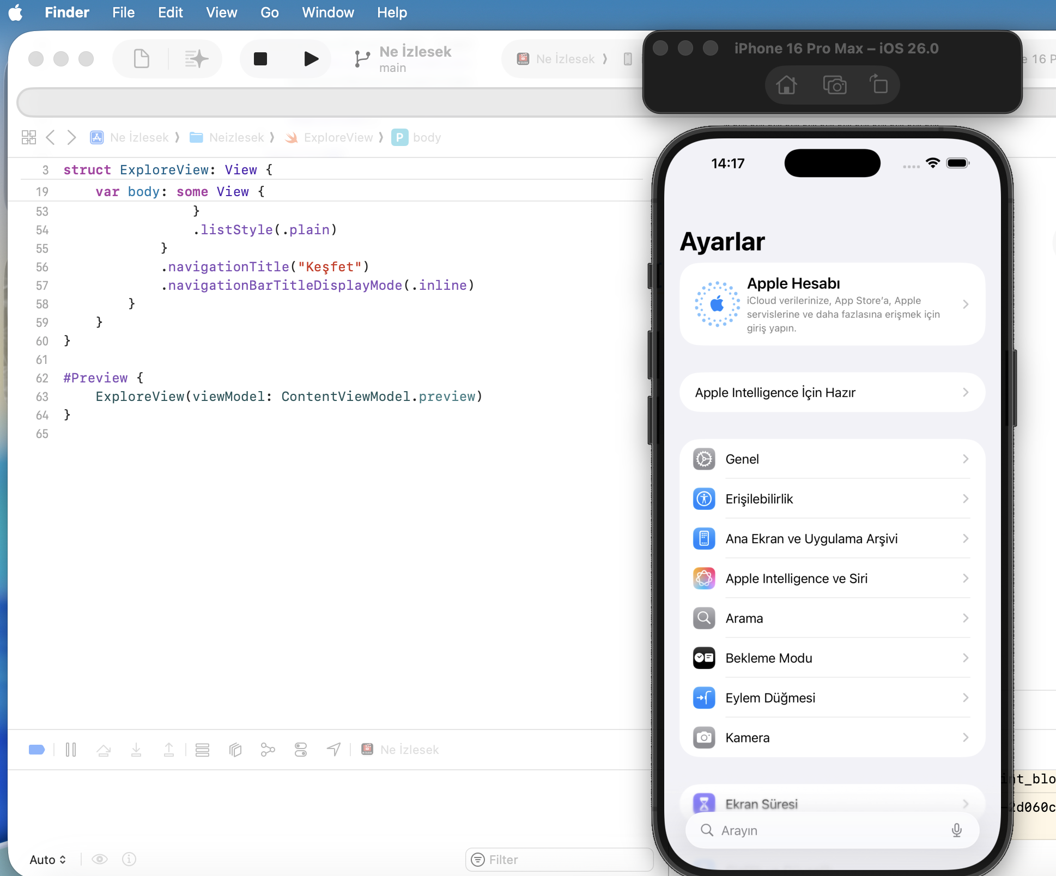1056x876 pixels.
Task: Select Ne İzlesek process in debug bar
Action: [x=400, y=750]
